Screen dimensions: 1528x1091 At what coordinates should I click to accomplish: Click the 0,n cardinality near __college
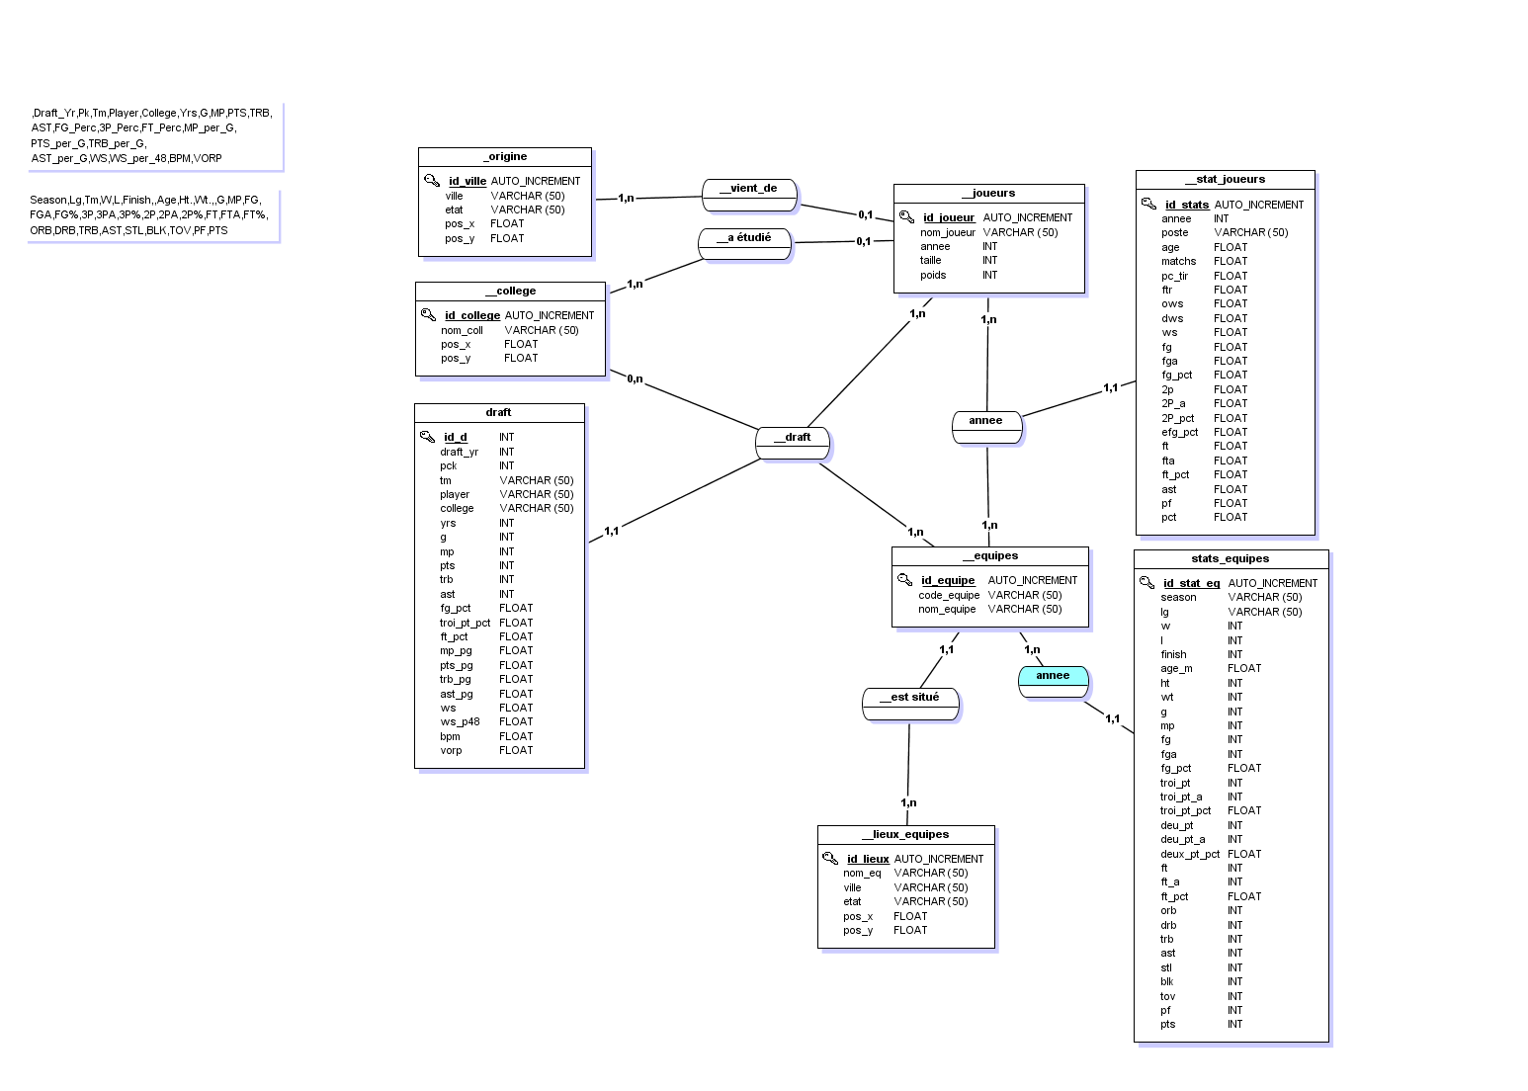click(635, 378)
